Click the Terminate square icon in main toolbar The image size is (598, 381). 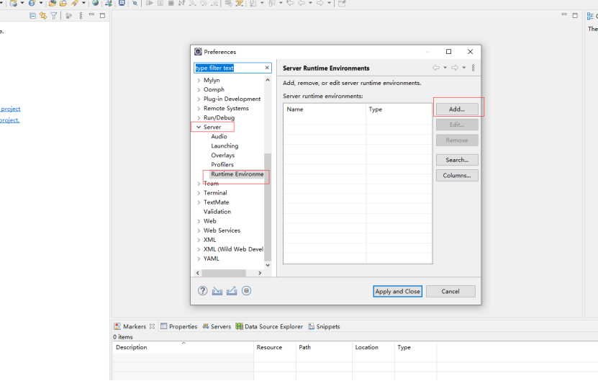[171, 3]
